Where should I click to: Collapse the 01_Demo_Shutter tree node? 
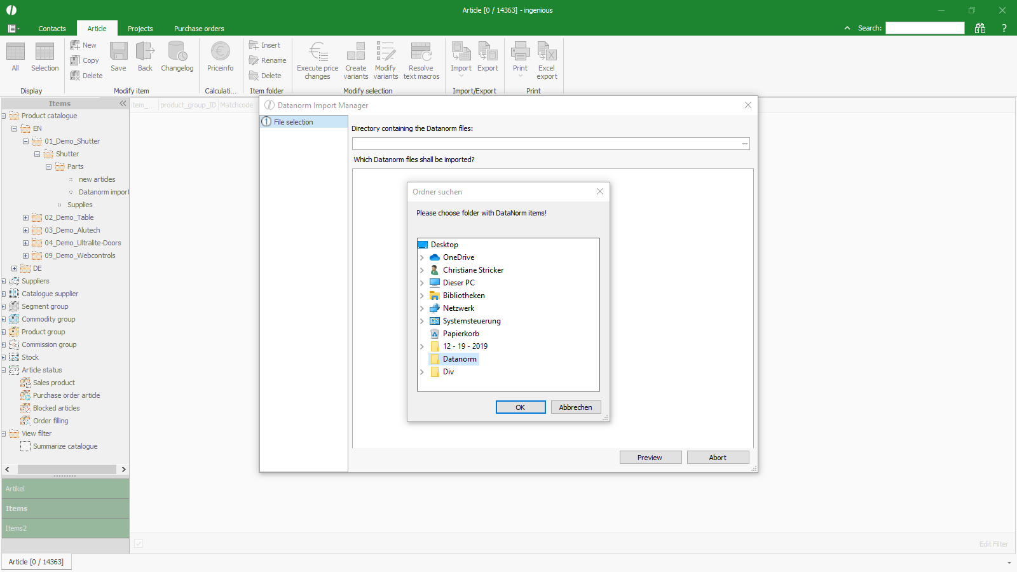(25, 141)
